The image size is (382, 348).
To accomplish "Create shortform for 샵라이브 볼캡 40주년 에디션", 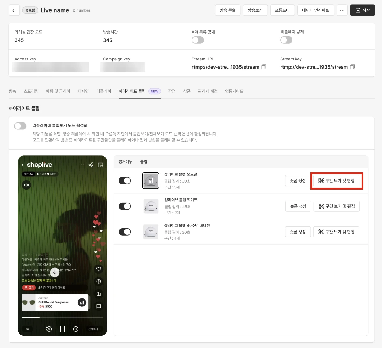I will 298,232.
